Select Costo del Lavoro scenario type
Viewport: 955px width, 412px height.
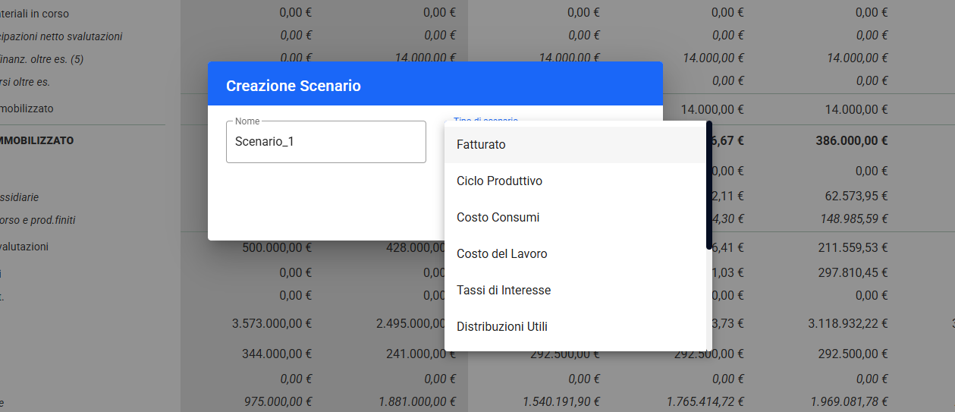501,253
